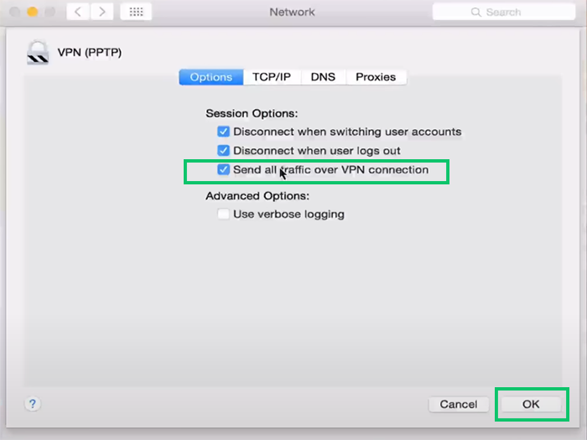Uncheck Send all traffic over VPN connection
This screenshot has height=440, width=587.
click(224, 169)
